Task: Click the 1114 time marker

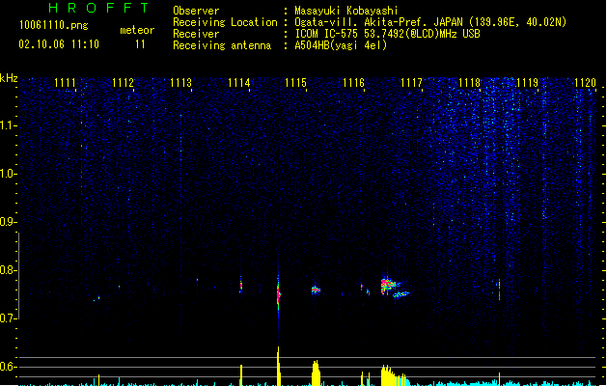Action: point(239,83)
